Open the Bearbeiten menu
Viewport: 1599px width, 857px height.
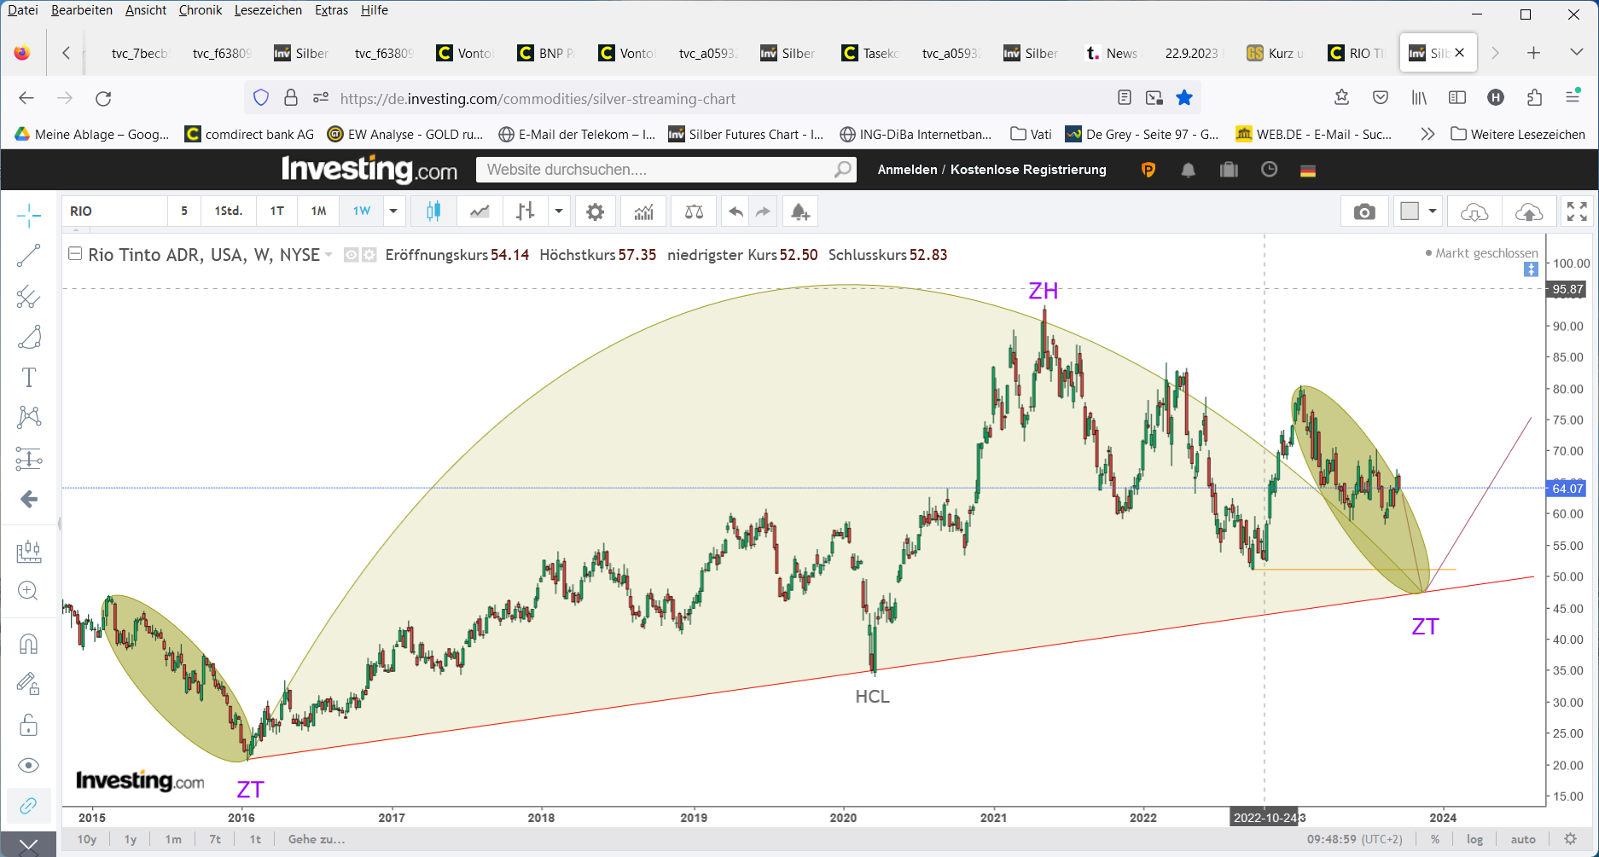tap(82, 10)
